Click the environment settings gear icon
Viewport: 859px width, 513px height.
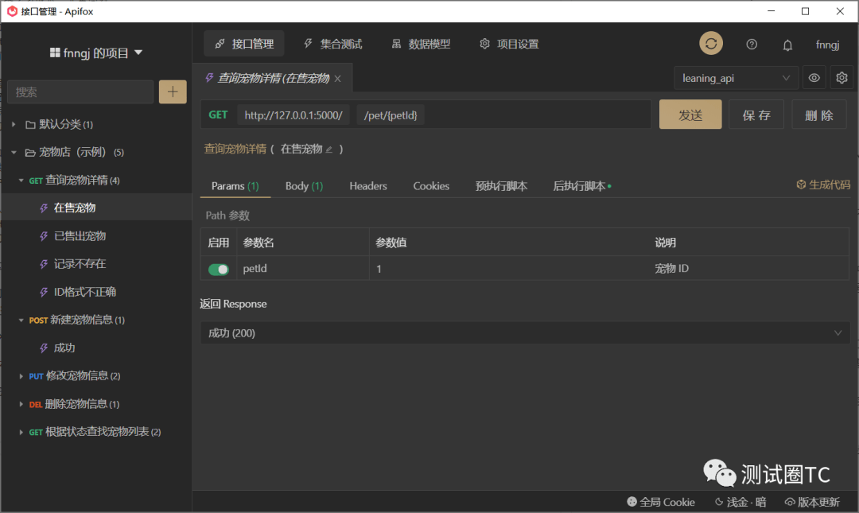click(842, 77)
